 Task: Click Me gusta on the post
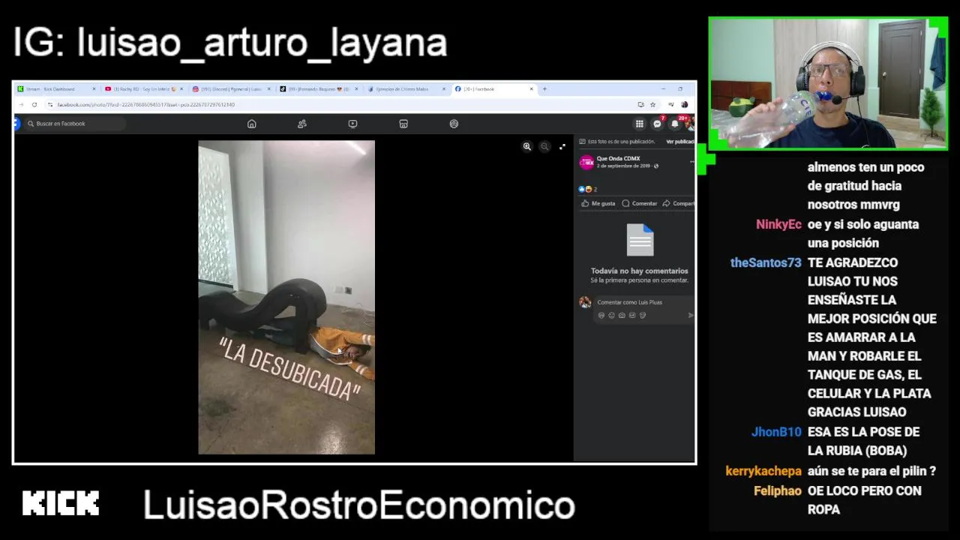pyautogui.click(x=598, y=203)
